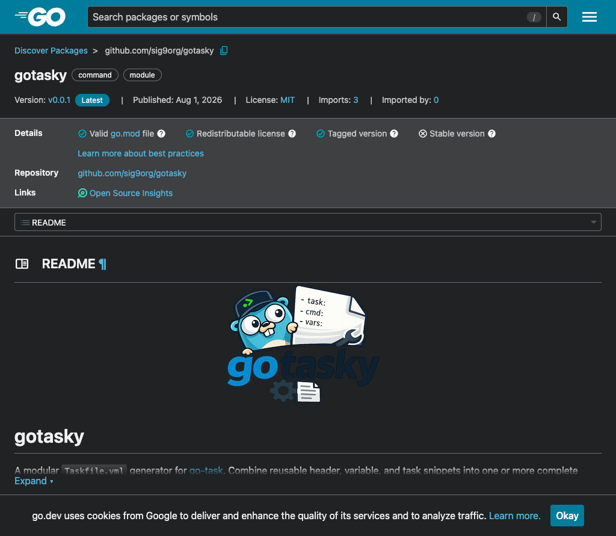This screenshot has width=616, height=536.
Task: View the 3 imports
Action: click(356, 100)
